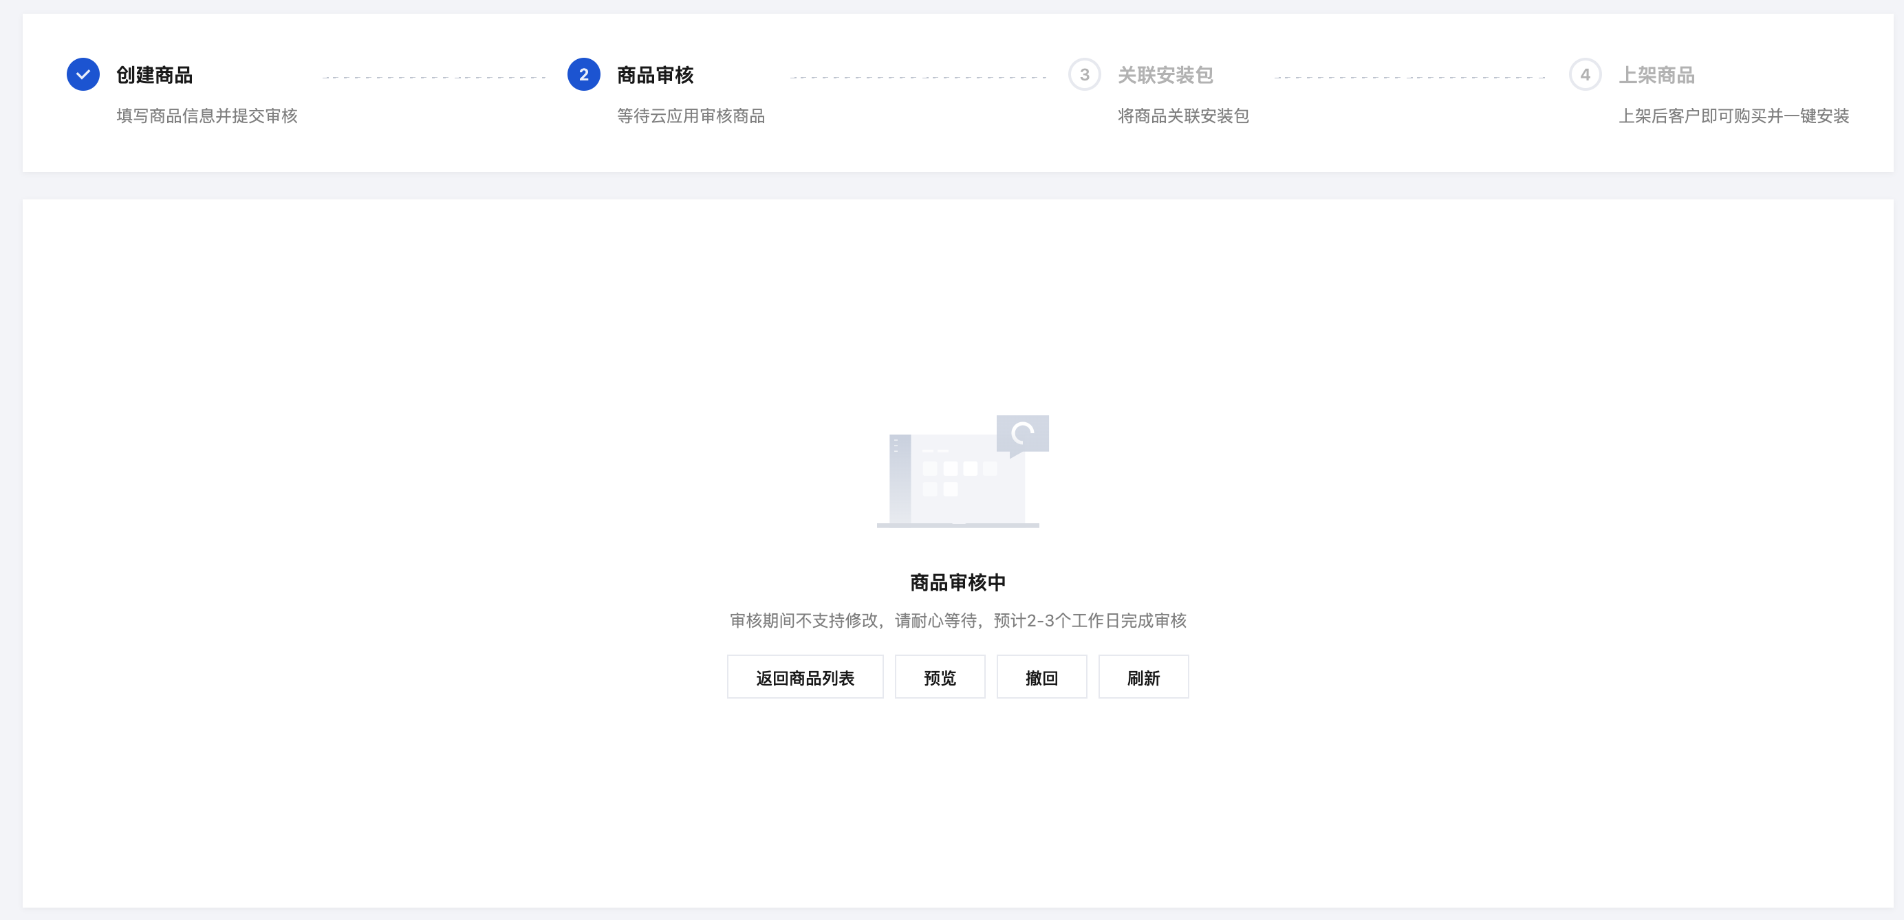Screen dimensions: 1904x920
Task: Click the review-in-progress illustration image
Action: point(962,472)
